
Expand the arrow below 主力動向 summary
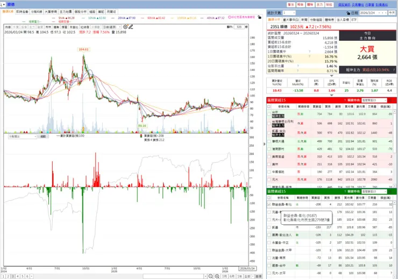[x=331, y=76]
